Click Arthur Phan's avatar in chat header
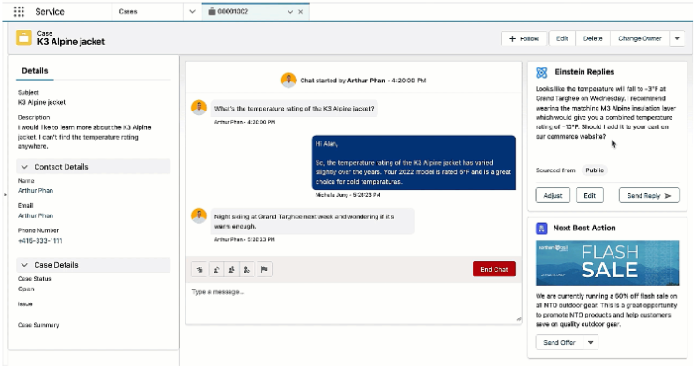 288,81
